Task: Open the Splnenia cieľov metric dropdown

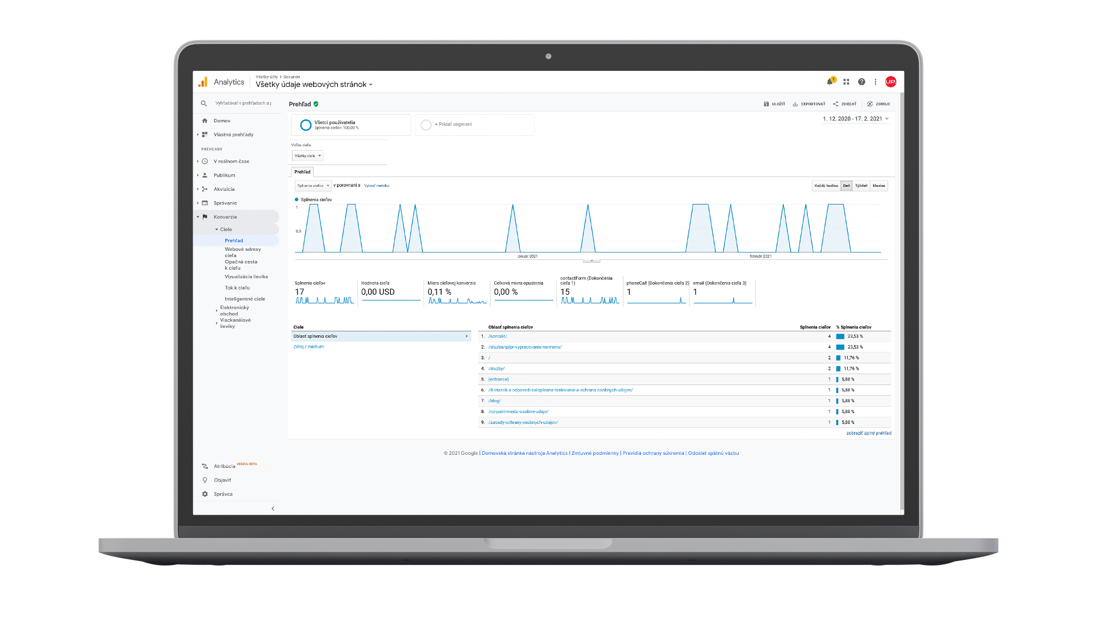Action: point(313,186)
